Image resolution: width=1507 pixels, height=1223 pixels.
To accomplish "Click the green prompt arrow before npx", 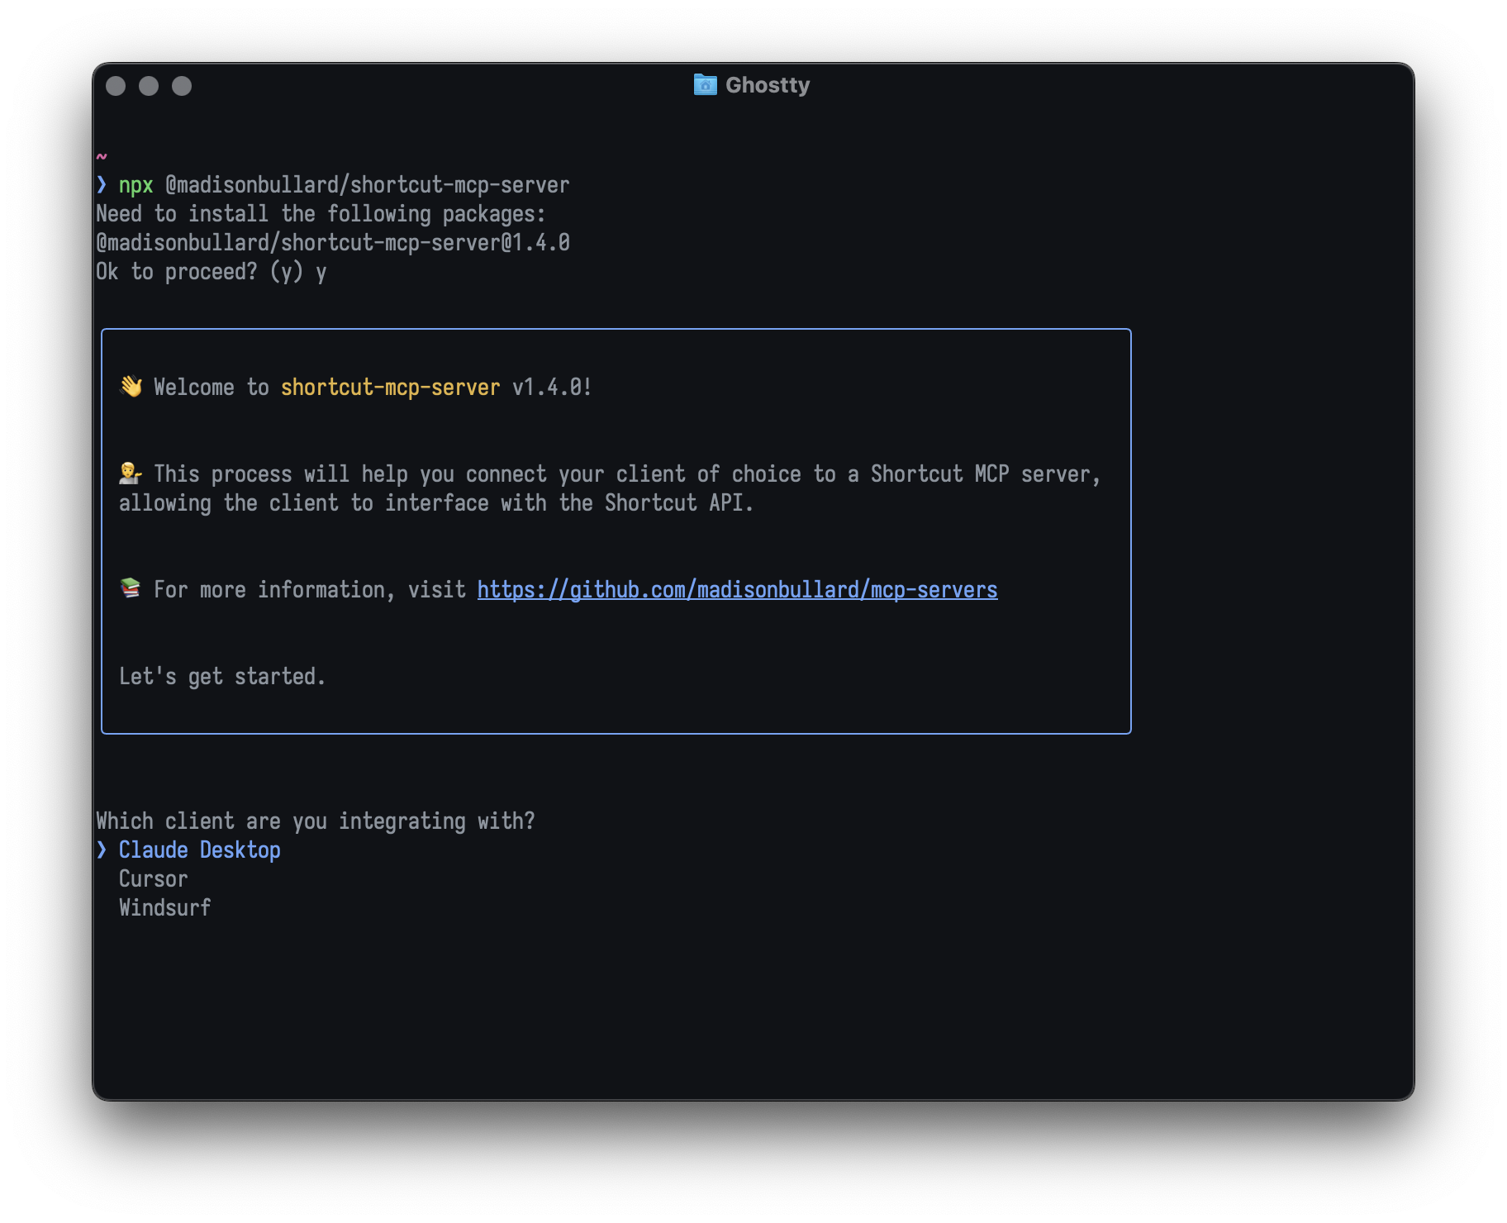I will coord(102,184).
